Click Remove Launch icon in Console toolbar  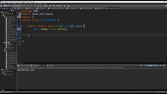142,66
